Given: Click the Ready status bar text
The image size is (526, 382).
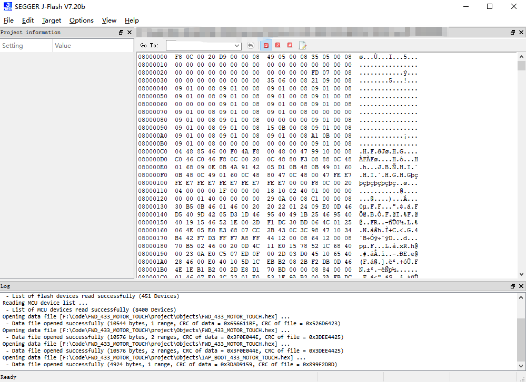Looking at the screenshot, I should pyautogui.click(x=8, y=377).
